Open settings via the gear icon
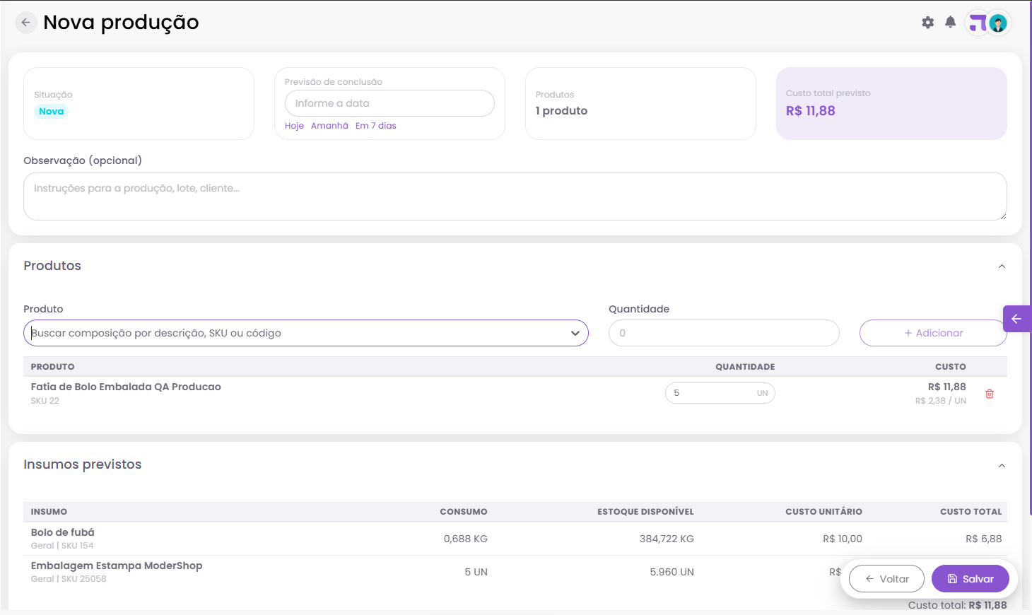 tap(928, 23)
